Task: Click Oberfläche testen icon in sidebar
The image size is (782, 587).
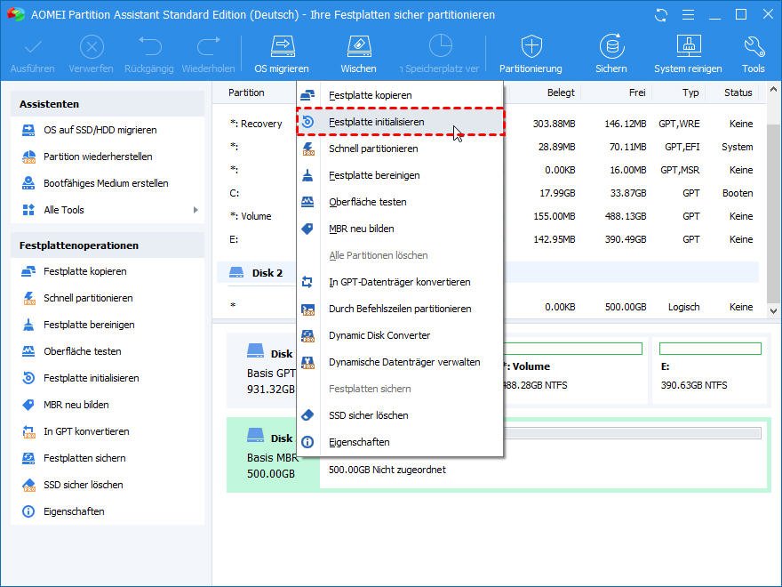Action: [x=28, y=351]
